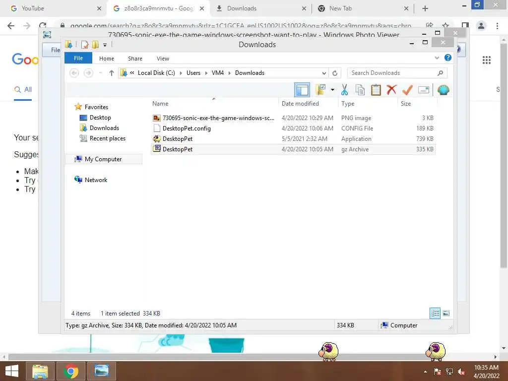Open the Explorer help question mark
The height and width of the screenshot is (381, 508).
click(x=448, y=58)
